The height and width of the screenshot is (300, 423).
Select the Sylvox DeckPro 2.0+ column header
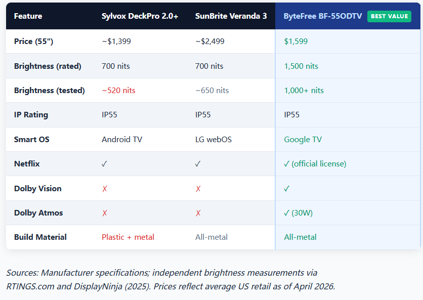(140, 16)
